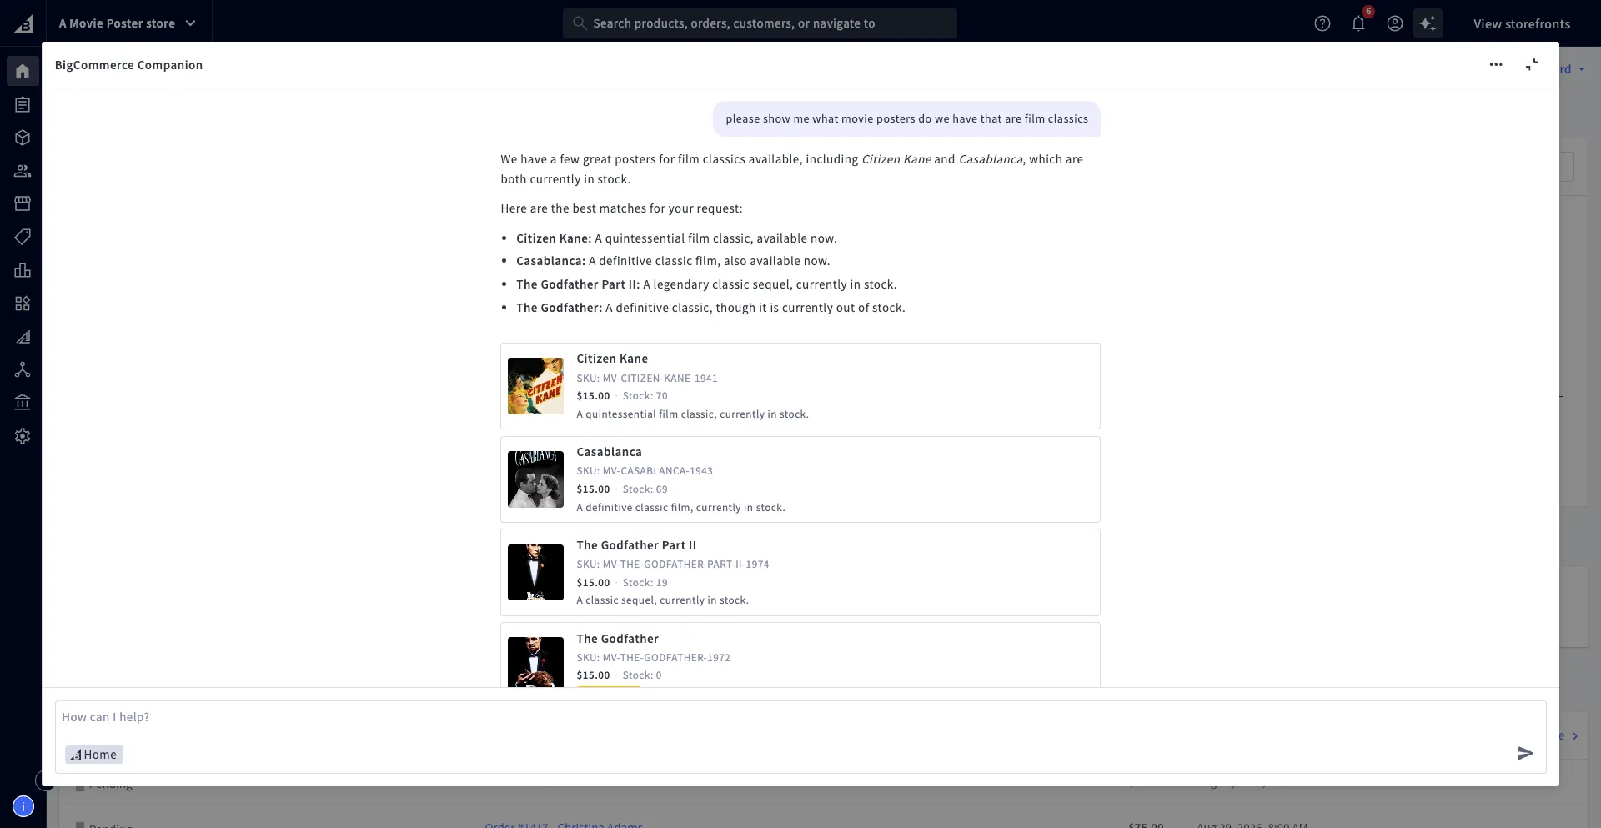Click SKU MV-CASABLANCA-1943 text

[x=645, y=471]
